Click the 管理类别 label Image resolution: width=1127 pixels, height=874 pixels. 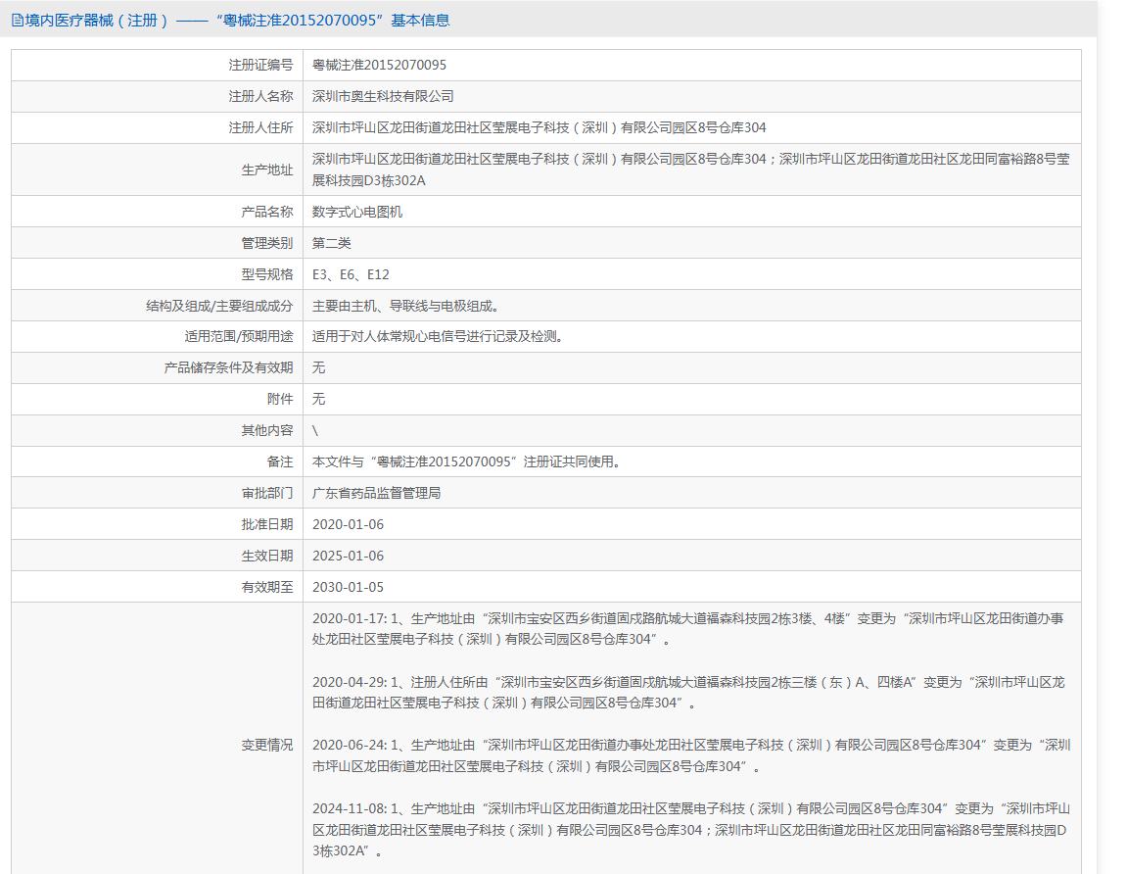(267, 243)
